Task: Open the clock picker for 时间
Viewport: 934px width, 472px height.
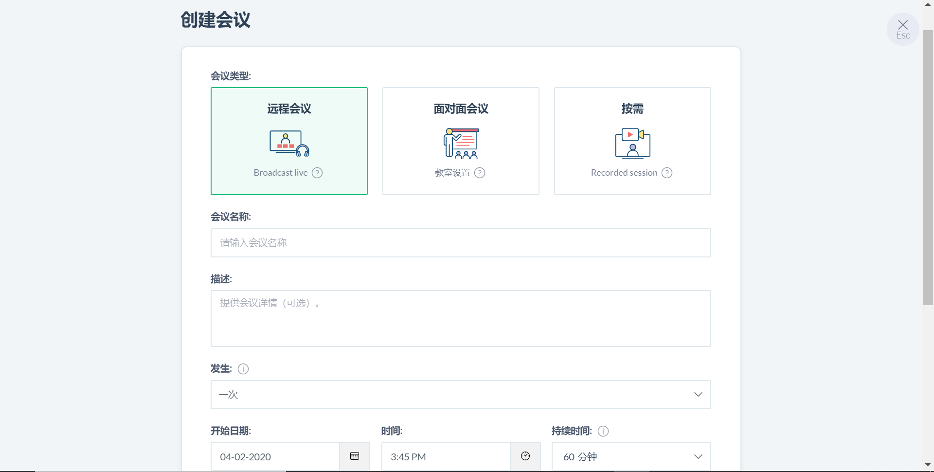Action: (x=525, y=456)
